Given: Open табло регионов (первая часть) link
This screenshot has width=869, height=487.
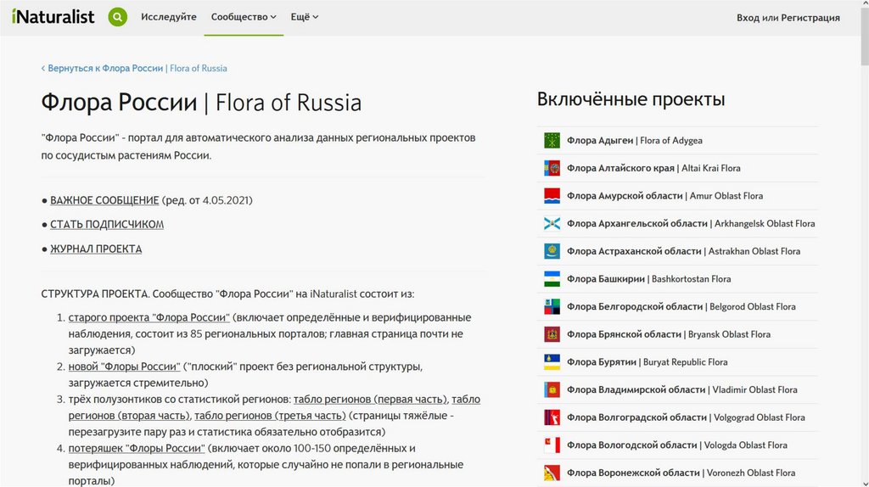Looking at the screenshot, I should pos(371,399).
